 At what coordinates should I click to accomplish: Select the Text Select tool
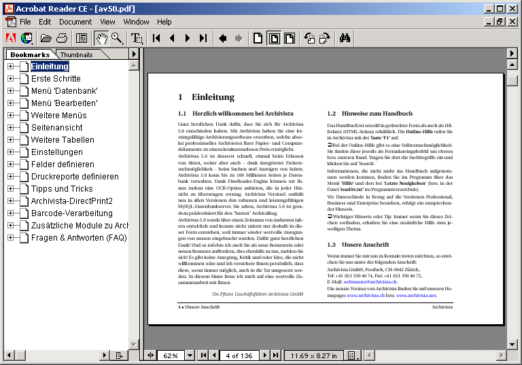[x=137, y=38]
